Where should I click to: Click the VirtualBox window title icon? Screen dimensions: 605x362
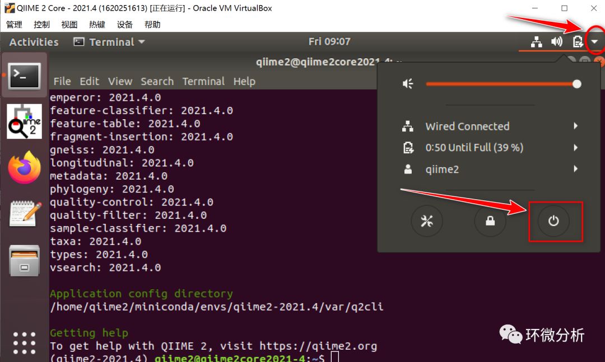pos(10,8)
